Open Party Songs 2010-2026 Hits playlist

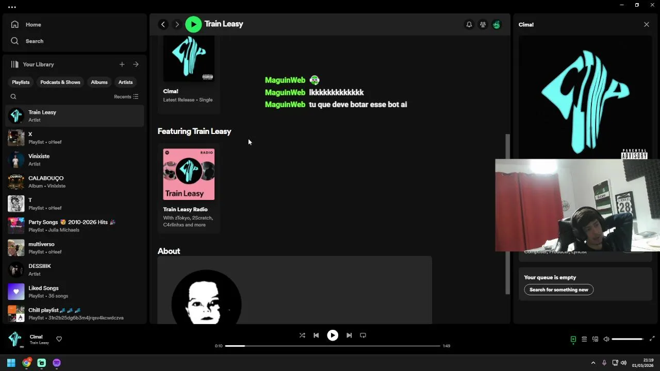pyautogui.click(x=75, y=226)
